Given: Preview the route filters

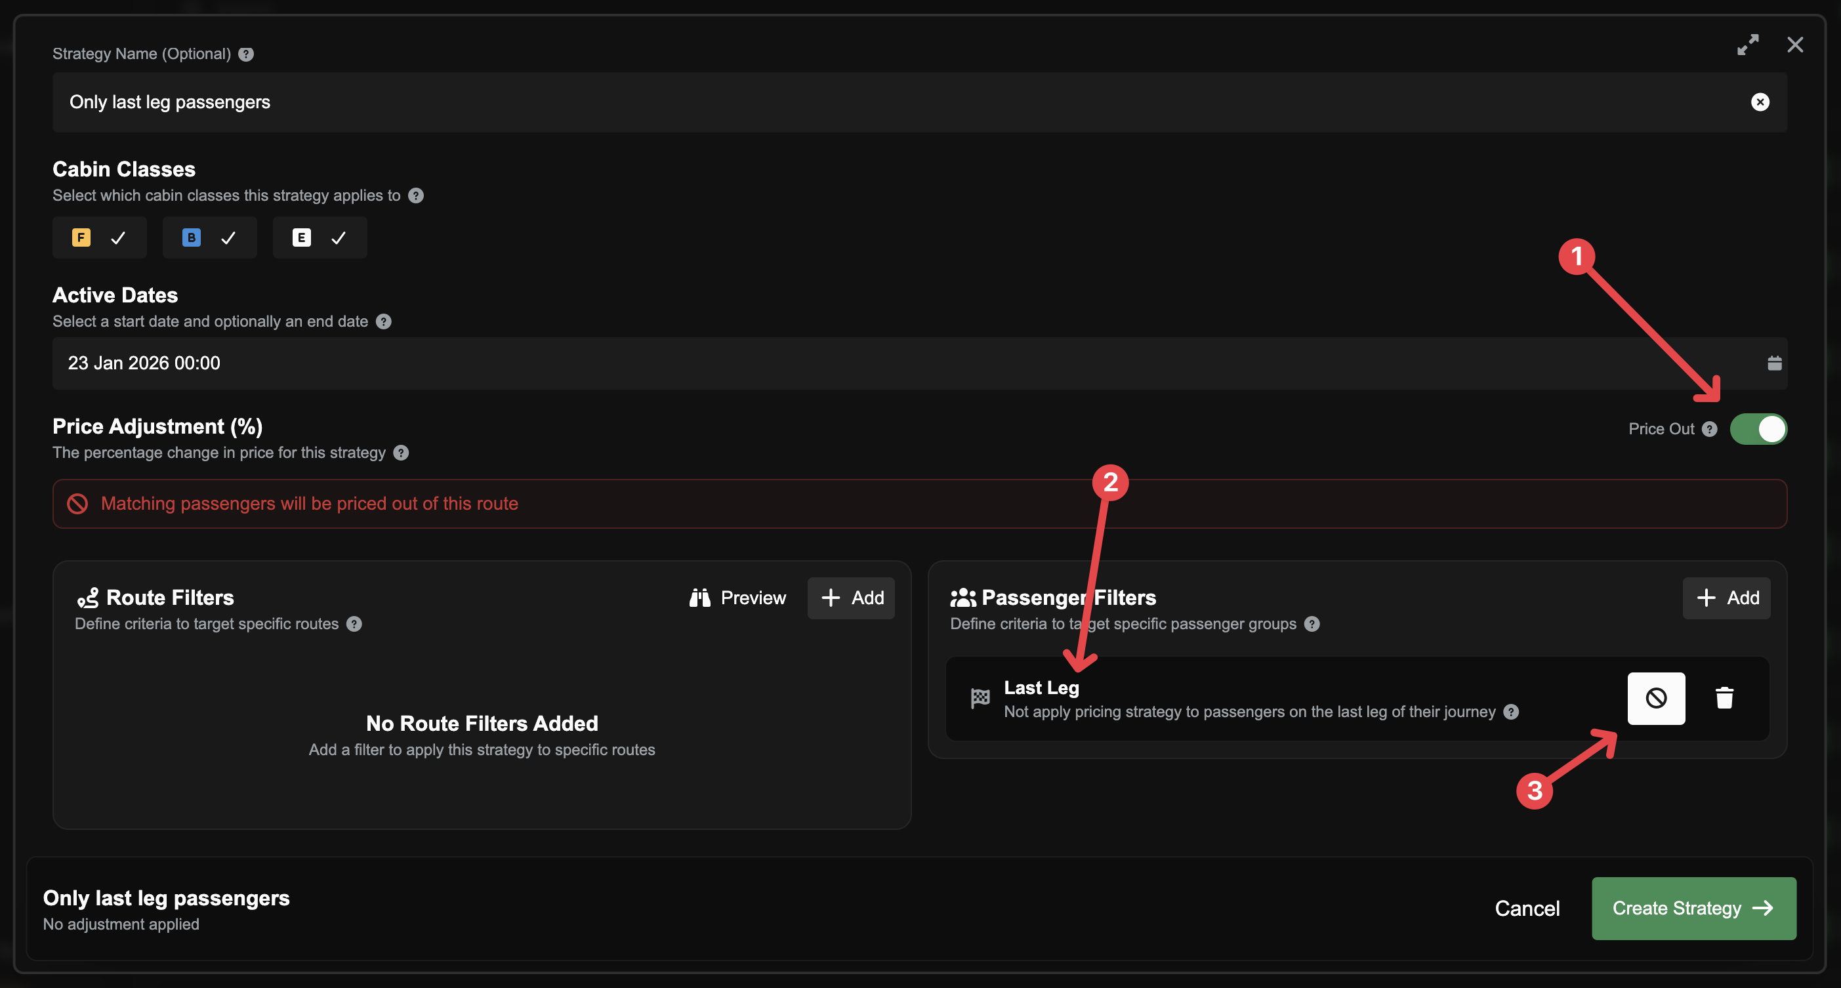Looking at the screenshot, I should pos(737,598).
